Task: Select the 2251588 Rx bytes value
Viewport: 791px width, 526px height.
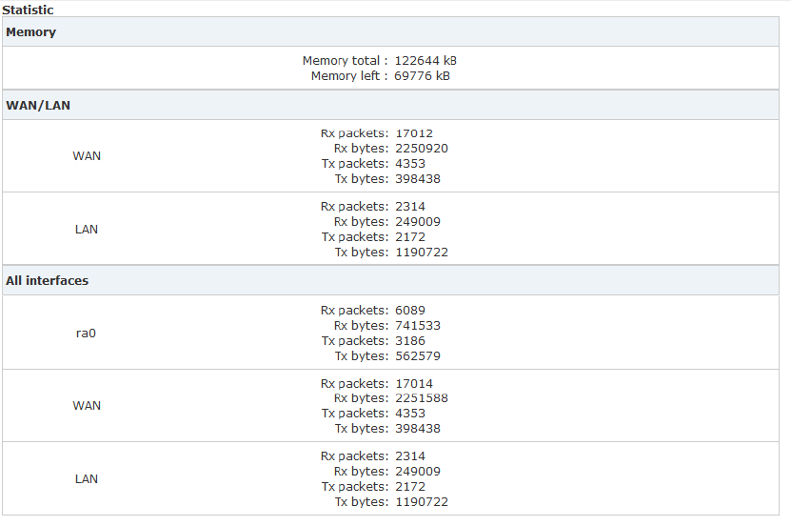Action: (422, 398)
